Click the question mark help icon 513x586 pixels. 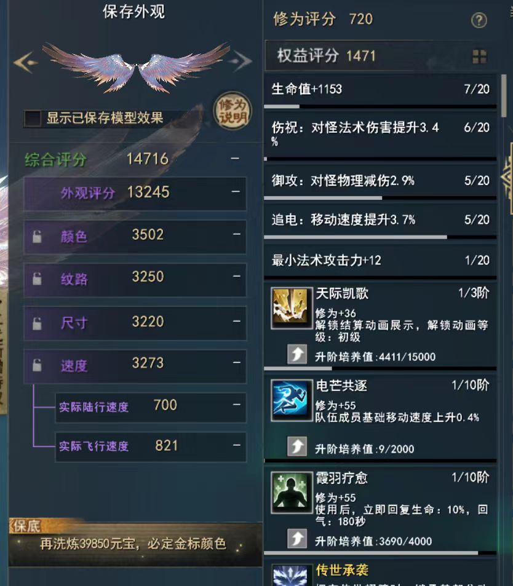[479, 20]
